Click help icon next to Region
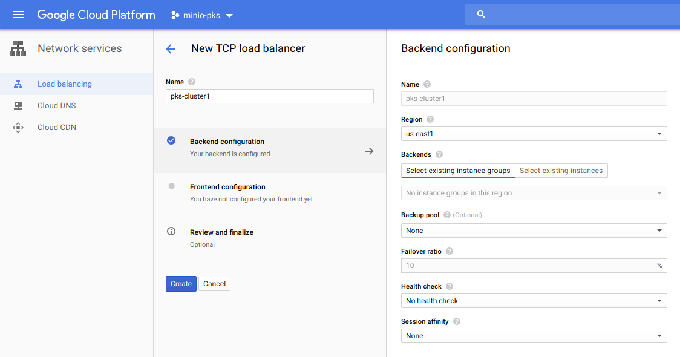 coord(430,120)
